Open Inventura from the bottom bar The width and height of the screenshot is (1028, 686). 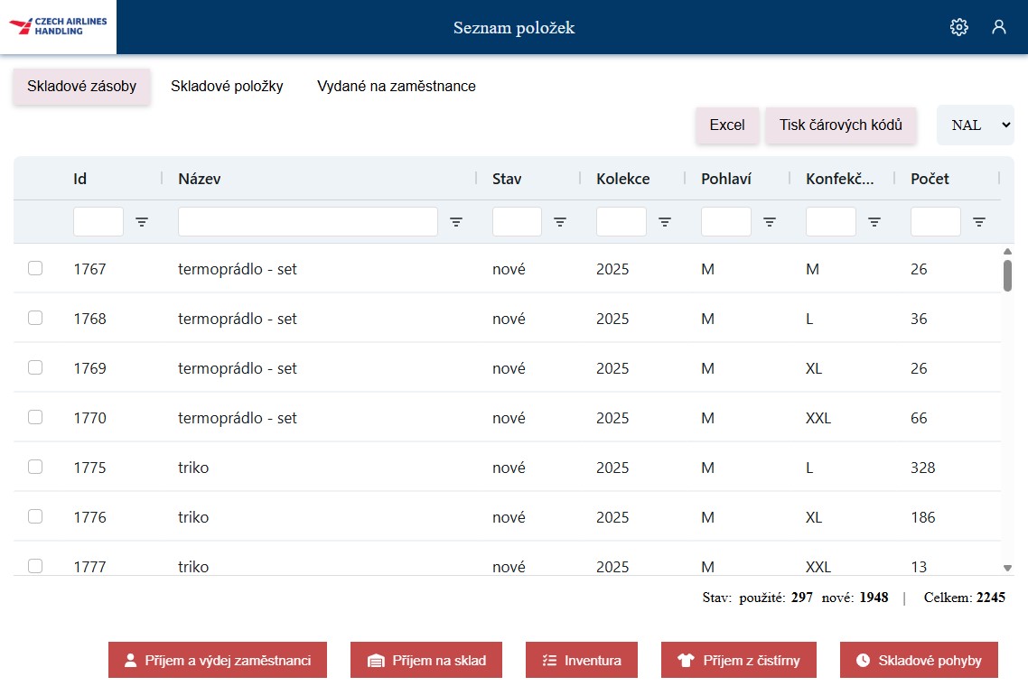click(582, 661)
